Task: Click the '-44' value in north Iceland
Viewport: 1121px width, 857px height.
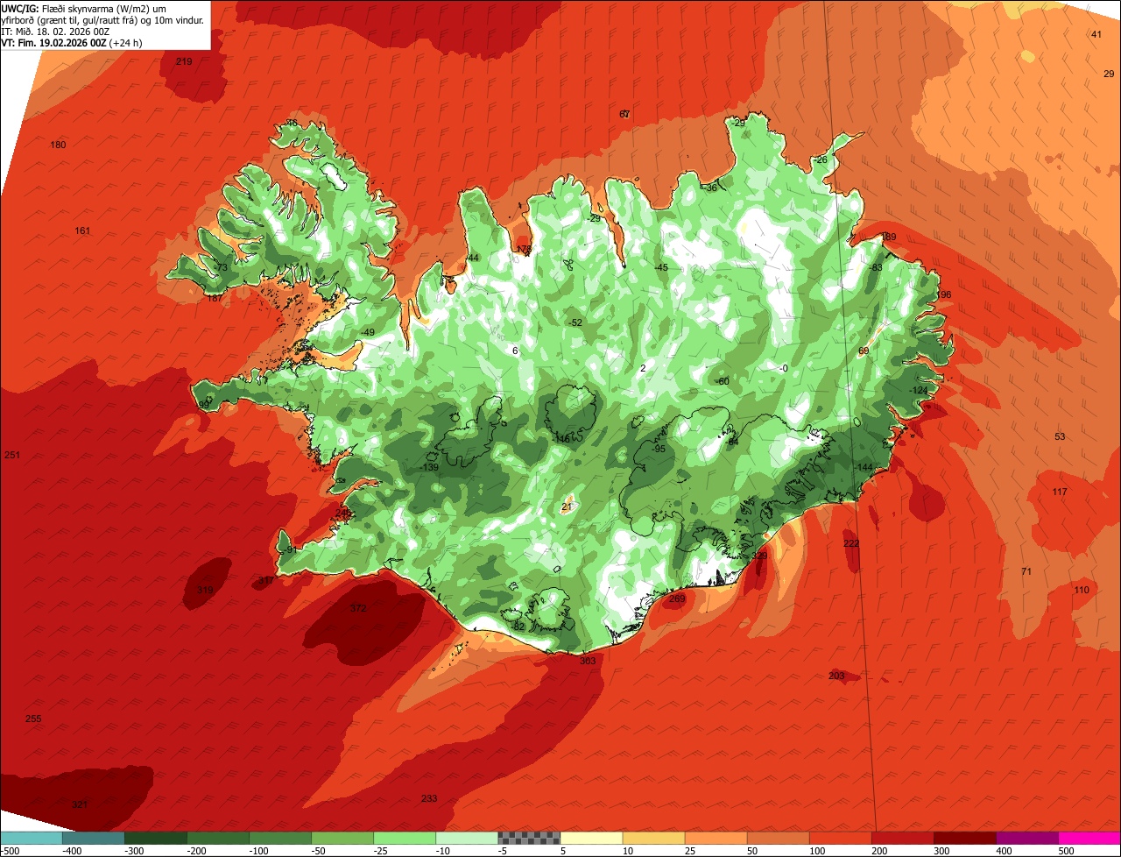Action: (x=471, y=258)
